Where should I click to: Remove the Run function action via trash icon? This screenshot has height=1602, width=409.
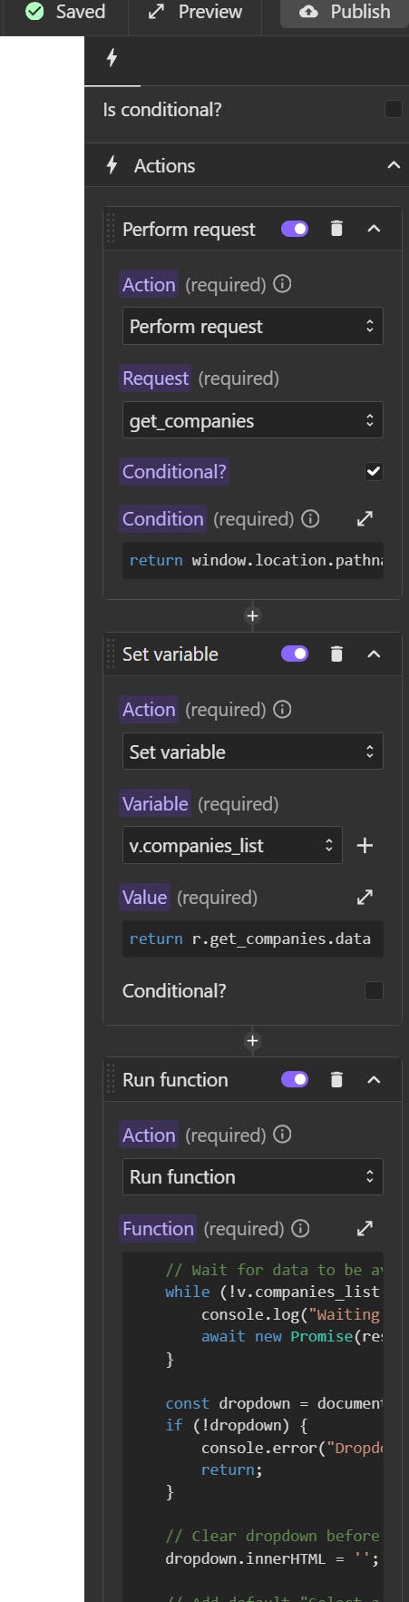click(x=336, y=1079)
